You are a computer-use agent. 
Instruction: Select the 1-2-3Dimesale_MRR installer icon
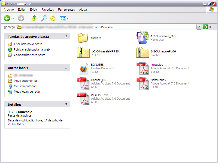click(143, 38)
